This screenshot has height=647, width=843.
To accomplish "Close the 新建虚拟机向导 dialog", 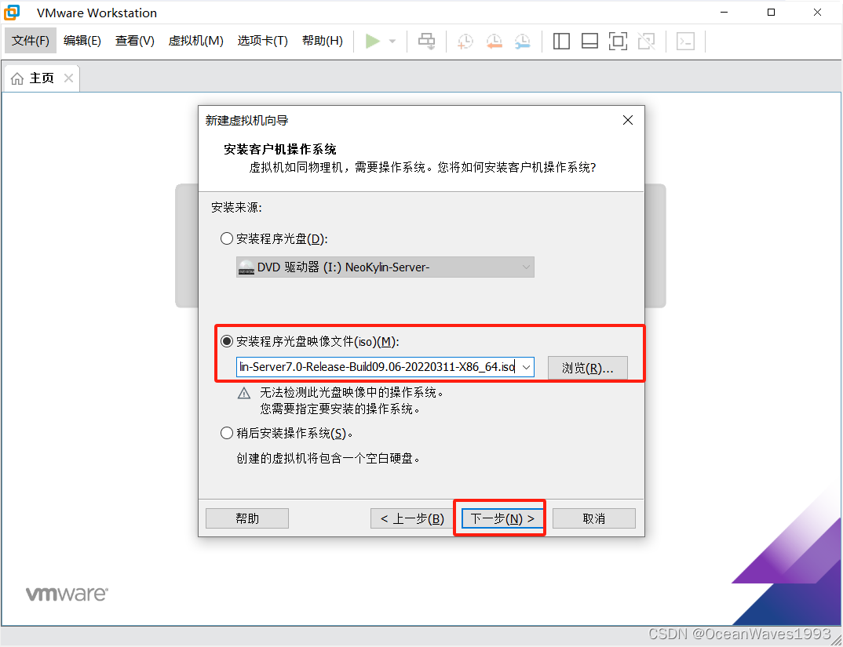I will pos(627,120).
